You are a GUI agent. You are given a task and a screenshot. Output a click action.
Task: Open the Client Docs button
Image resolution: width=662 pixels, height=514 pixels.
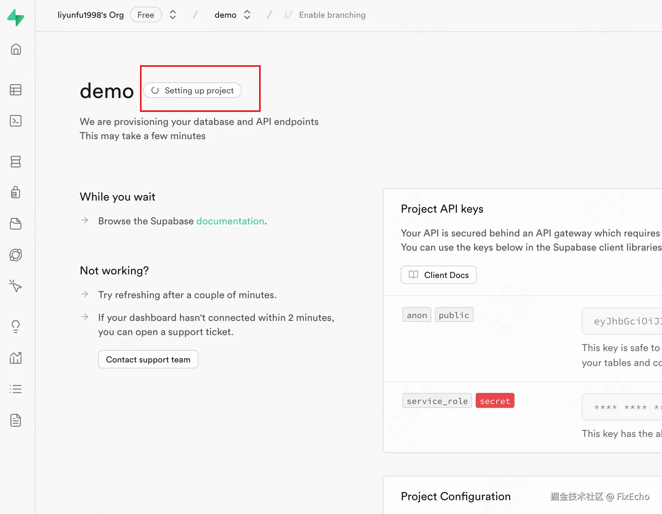click(x=438, y=275)
